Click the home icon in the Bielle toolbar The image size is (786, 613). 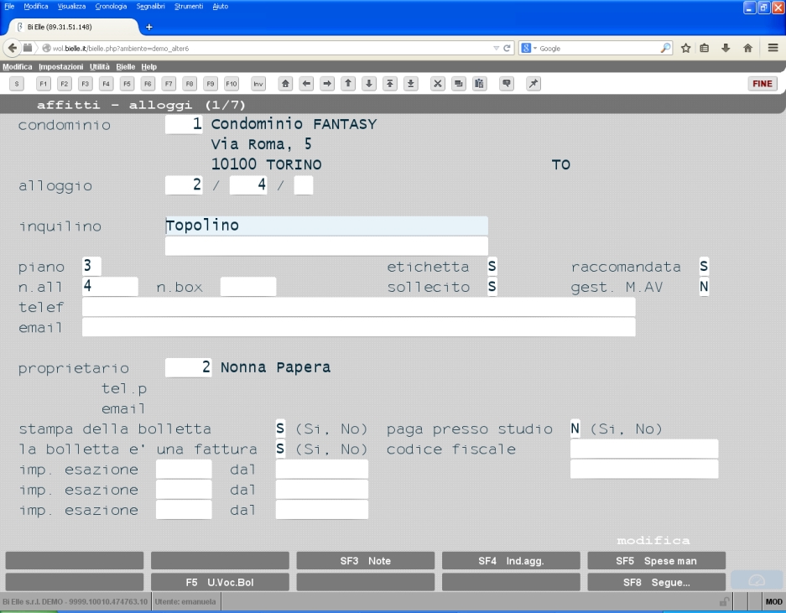point(285,84)
